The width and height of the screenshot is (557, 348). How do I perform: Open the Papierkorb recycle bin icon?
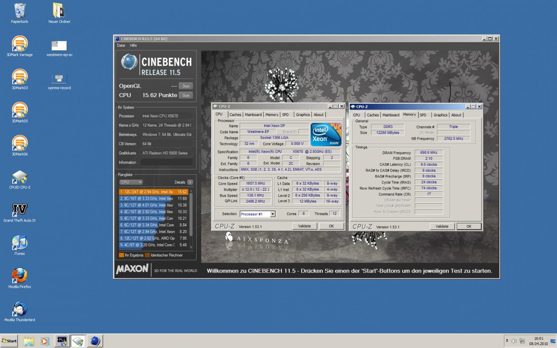20,13
